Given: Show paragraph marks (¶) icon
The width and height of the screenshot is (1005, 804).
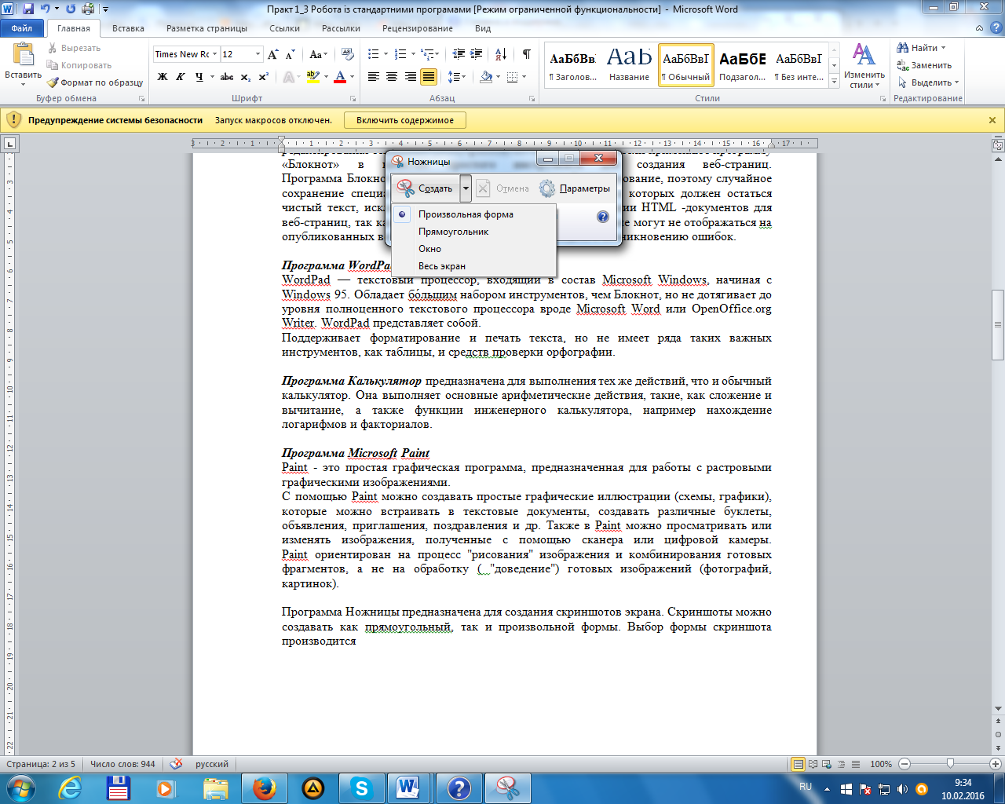Looking at the screenshot, I should click(x=526, y=54).
